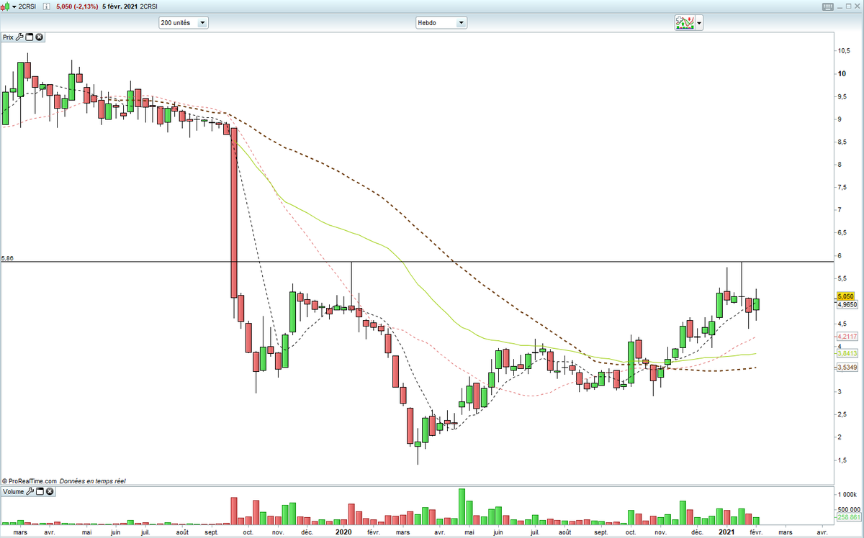This screenshot has height=538, width=864.
Task: Close the Prix panel
Action: [39, 37]
